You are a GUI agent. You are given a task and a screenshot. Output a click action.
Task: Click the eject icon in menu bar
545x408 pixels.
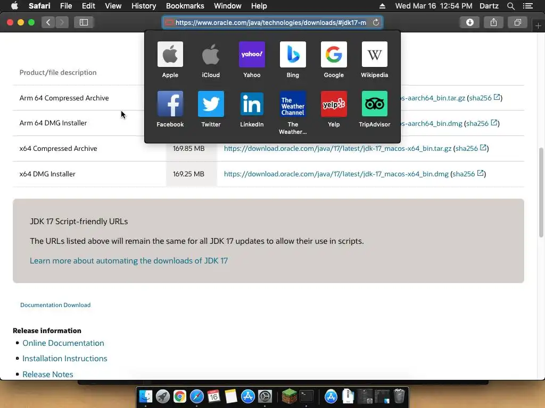[382, 6]
